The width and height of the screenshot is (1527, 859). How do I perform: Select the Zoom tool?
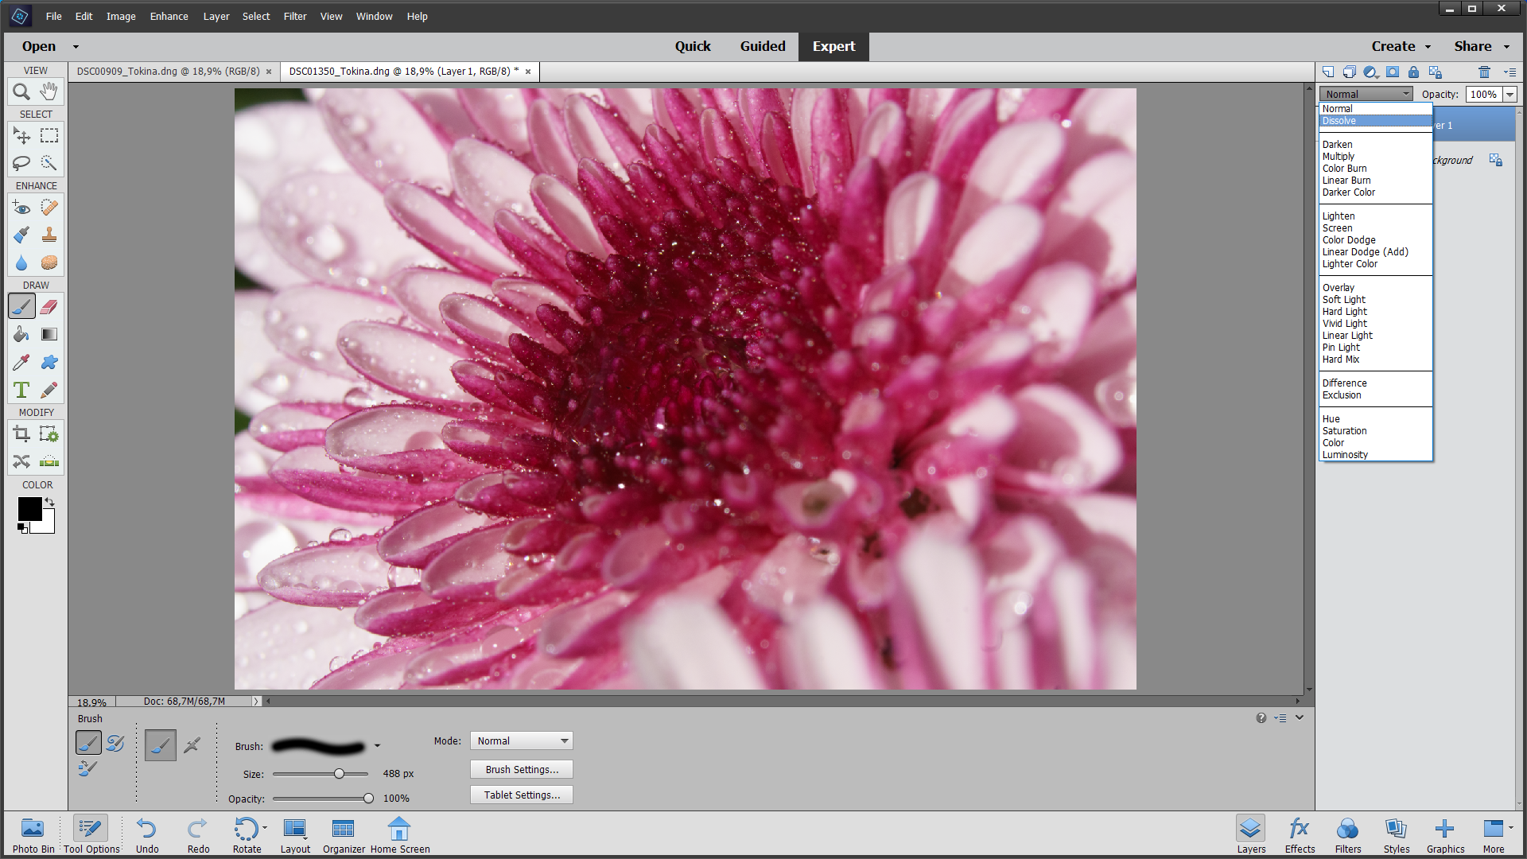click(21, 91)
